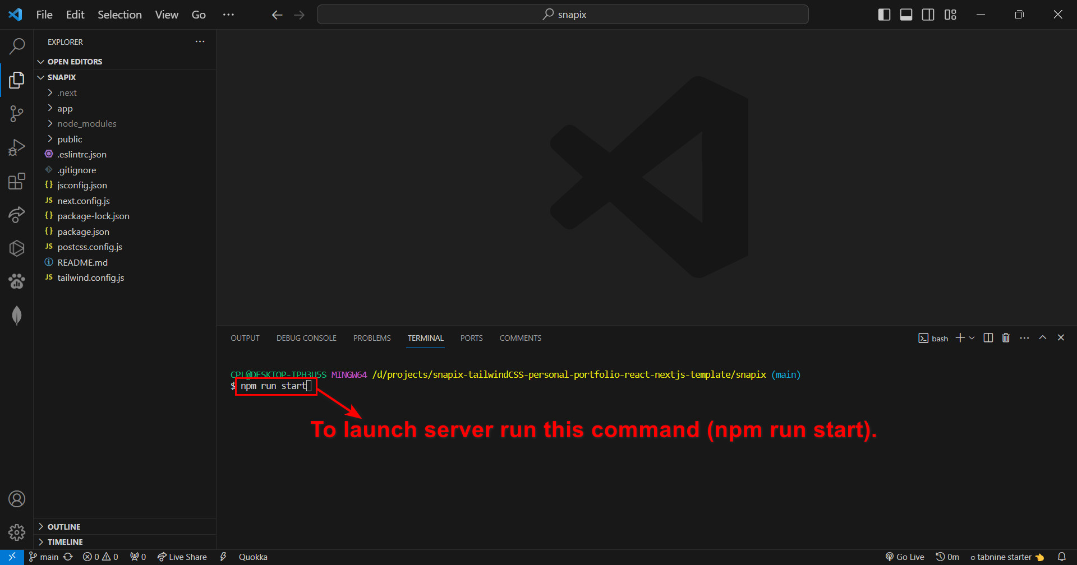Switch to the PORTS tab

pyautogui.click(x=471, y=338)
